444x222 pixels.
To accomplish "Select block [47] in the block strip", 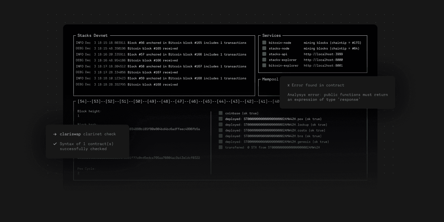I will tap(180, 101).
